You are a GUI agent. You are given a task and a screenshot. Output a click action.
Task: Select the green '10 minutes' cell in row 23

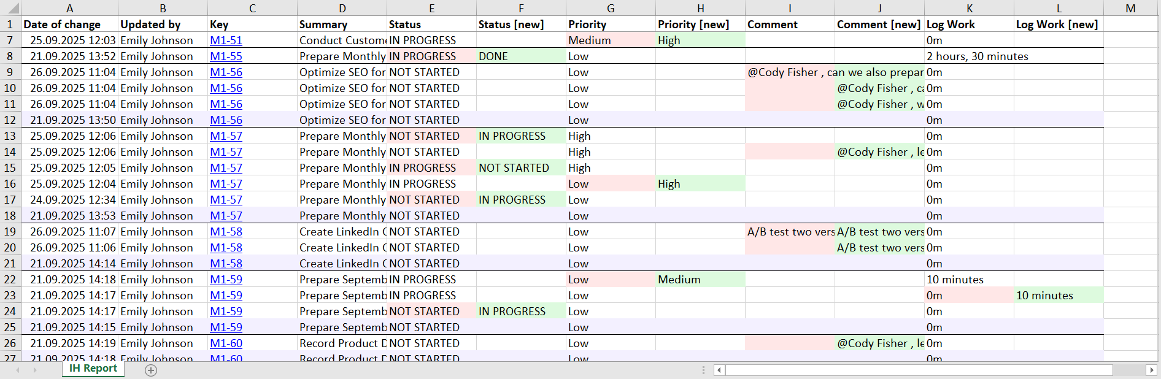(x=1058, y=296)
